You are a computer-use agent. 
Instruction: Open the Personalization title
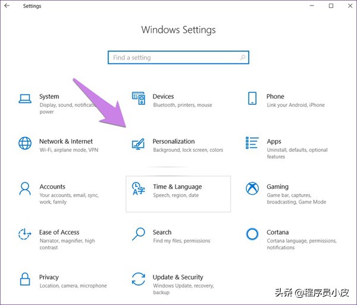coord(174,141)
